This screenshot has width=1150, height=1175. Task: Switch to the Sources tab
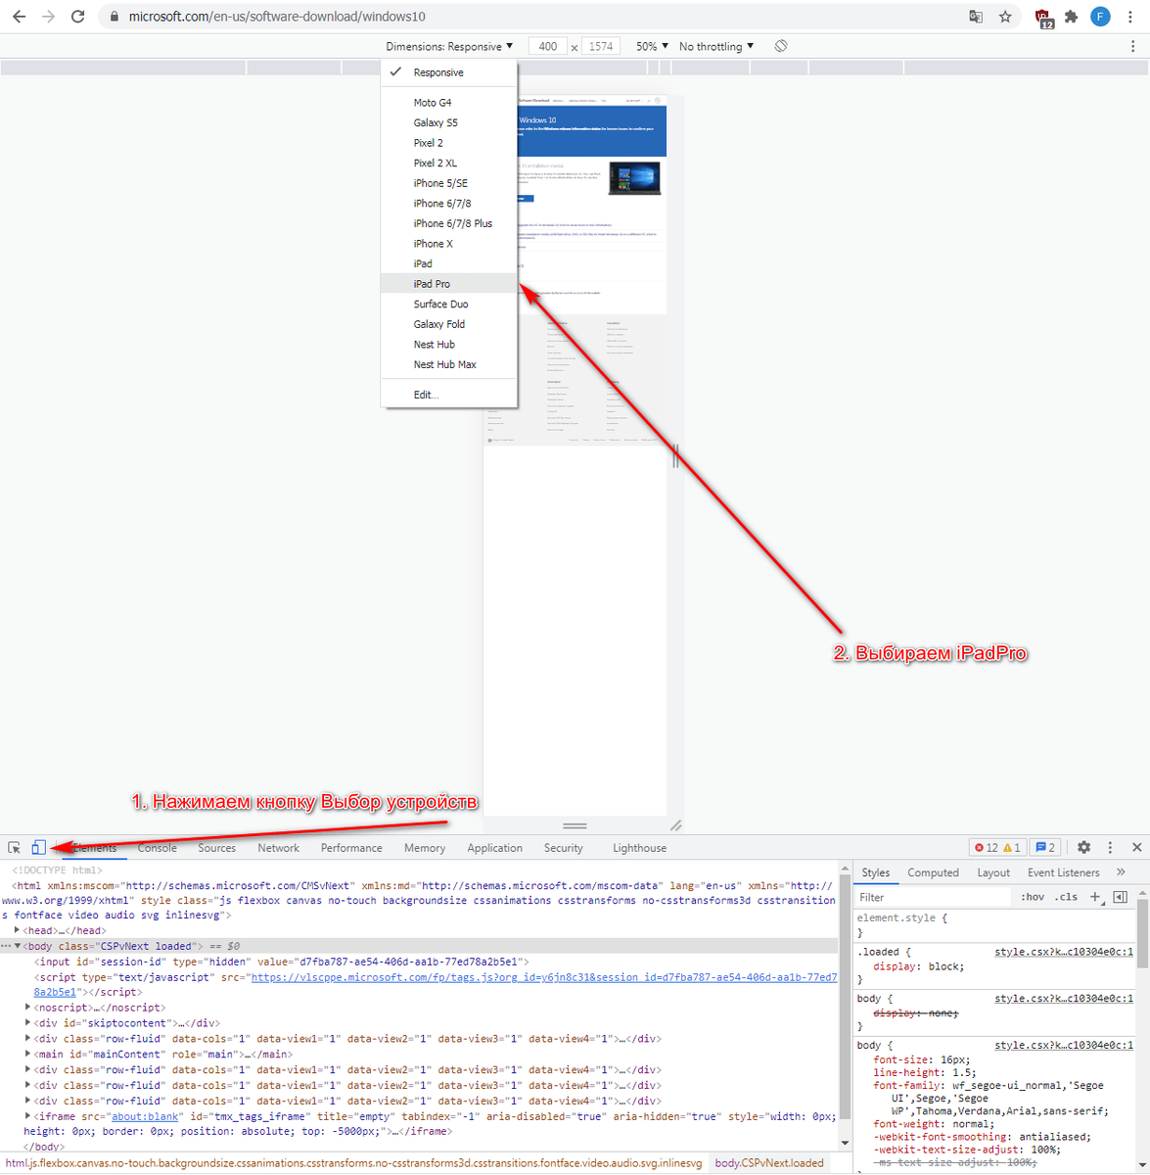pos(217,848)
